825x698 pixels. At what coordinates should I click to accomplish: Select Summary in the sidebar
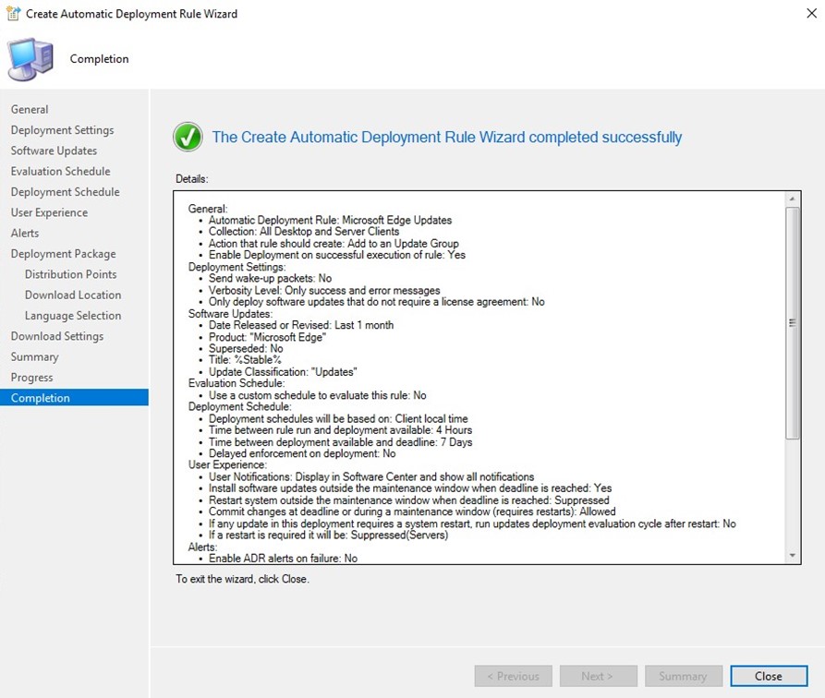point(35,356)
